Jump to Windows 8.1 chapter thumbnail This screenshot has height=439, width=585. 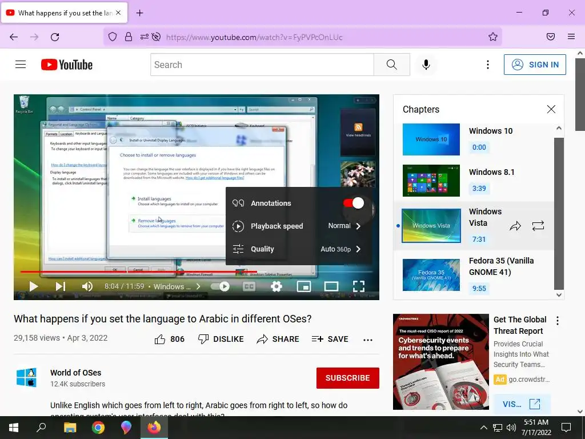coord(431,181)
